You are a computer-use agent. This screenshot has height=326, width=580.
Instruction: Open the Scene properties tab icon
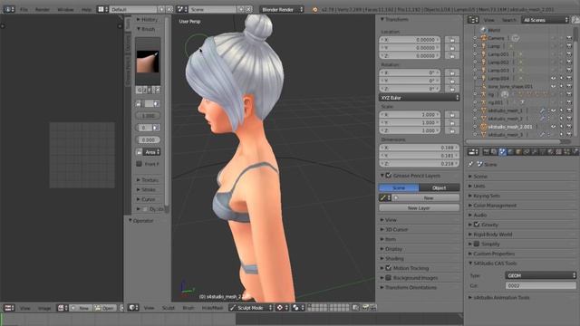point(502,152)
